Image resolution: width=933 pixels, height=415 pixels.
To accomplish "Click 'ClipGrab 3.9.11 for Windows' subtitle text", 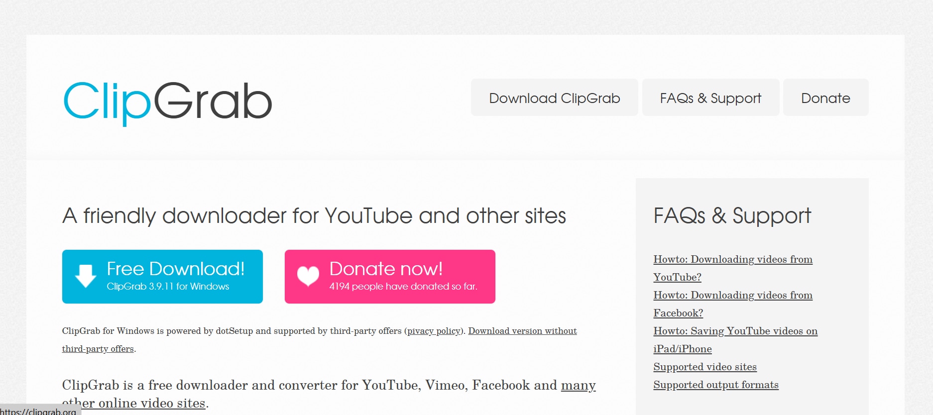I will (x=168, y=287).
